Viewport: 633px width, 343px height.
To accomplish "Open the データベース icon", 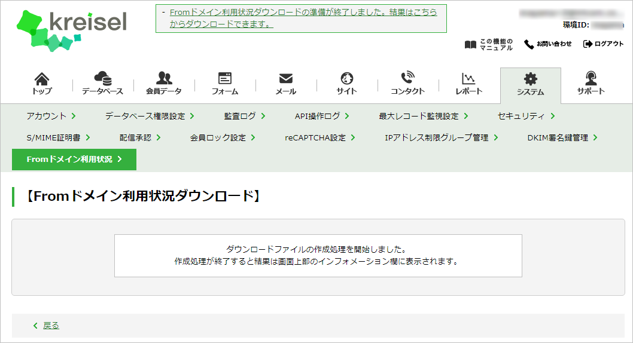I will [x=102, y=78].
